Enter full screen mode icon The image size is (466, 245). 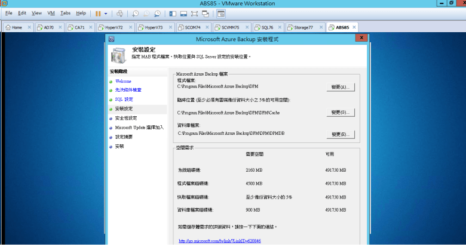coord(194,13)
